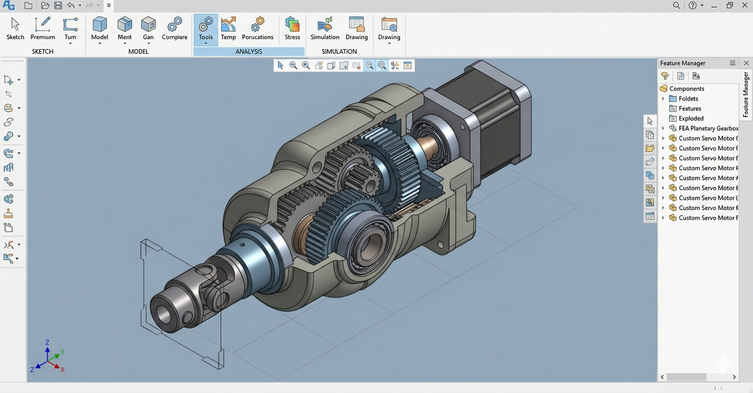Click the save disk icon
Viewport: 753px width, 393px height.
(58, 5)
